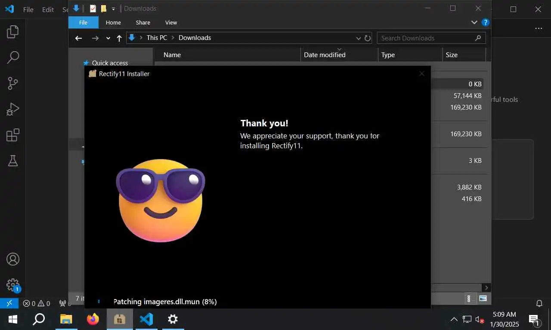The width and height of the screenshot is (551, 330).
Task: Expand the breadcrumb chevron after This PC
Action: pos(173,38)
